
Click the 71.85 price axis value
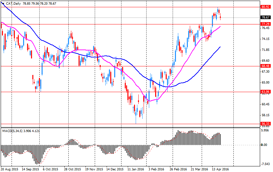coord(265,50)
